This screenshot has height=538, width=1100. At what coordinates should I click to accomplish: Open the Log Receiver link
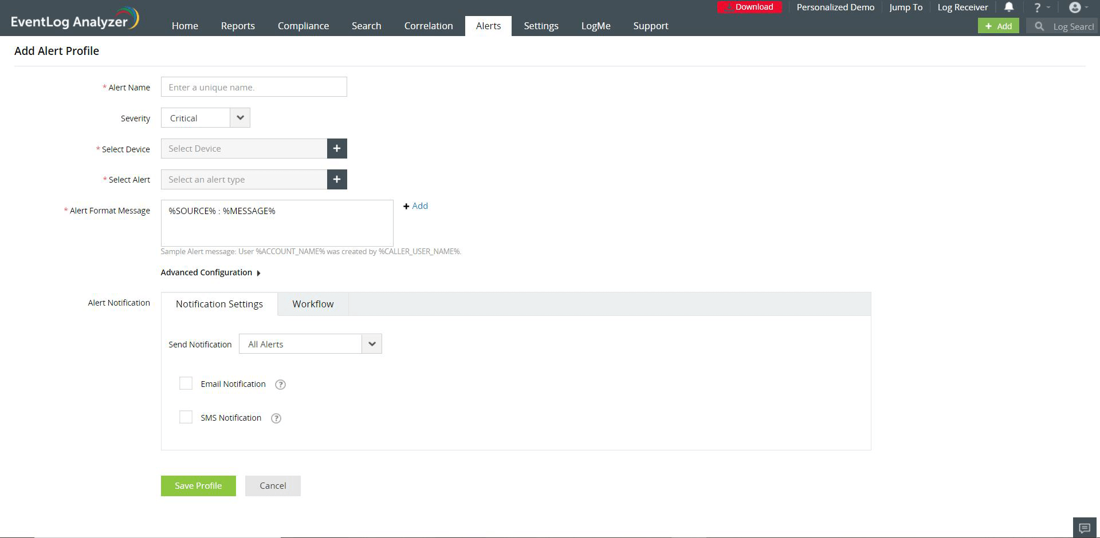click(962, 7)
